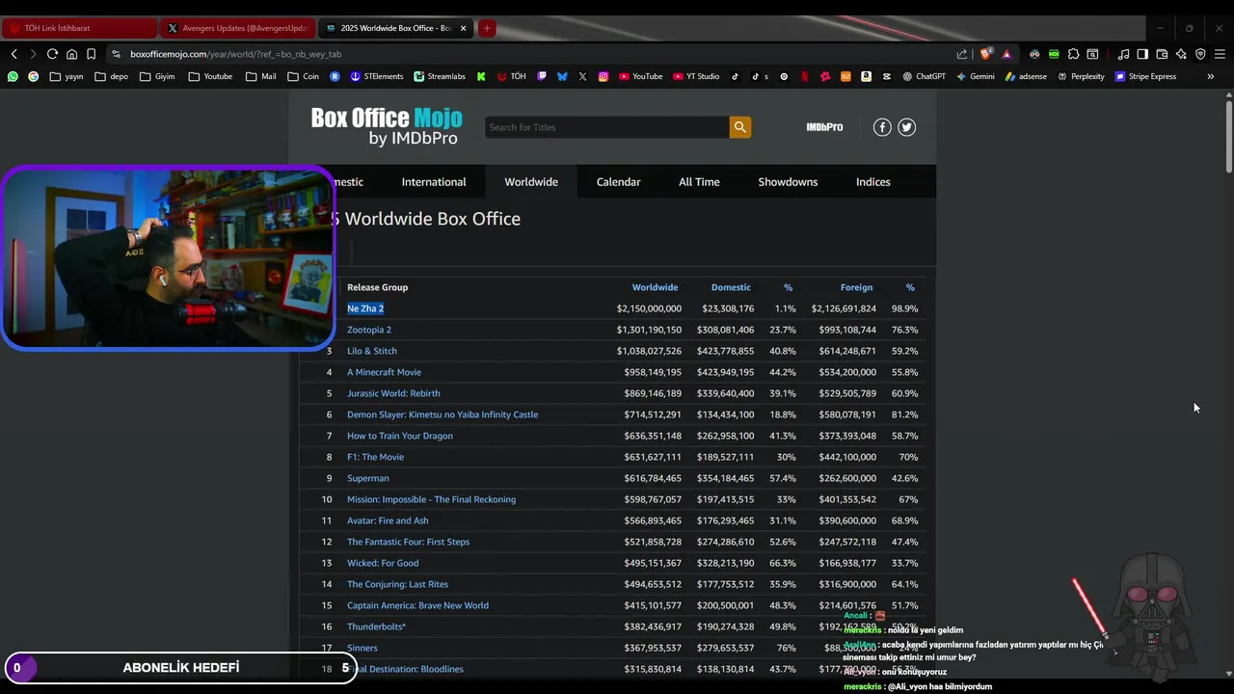Open the WhatsApp bookmark icon
This screenshot has width=1234, height=694.
pos(13,76)
